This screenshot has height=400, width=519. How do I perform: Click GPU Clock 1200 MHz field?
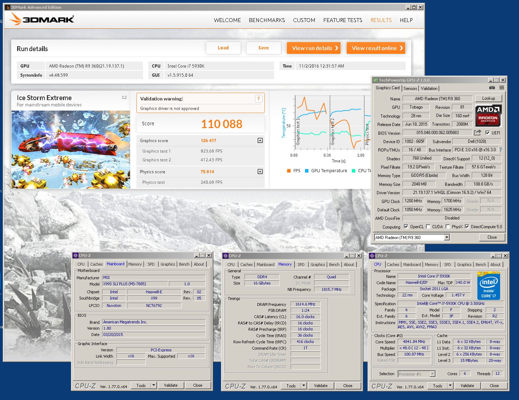[413, 201]
